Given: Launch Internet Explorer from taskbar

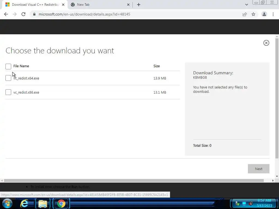Looking at the screenshot, I should tap(24, 204).
